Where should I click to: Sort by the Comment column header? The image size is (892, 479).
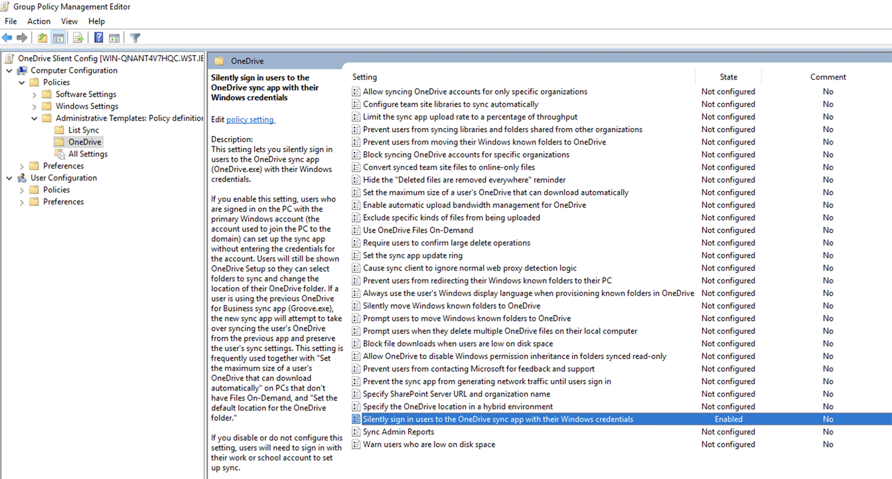[828, 77]
